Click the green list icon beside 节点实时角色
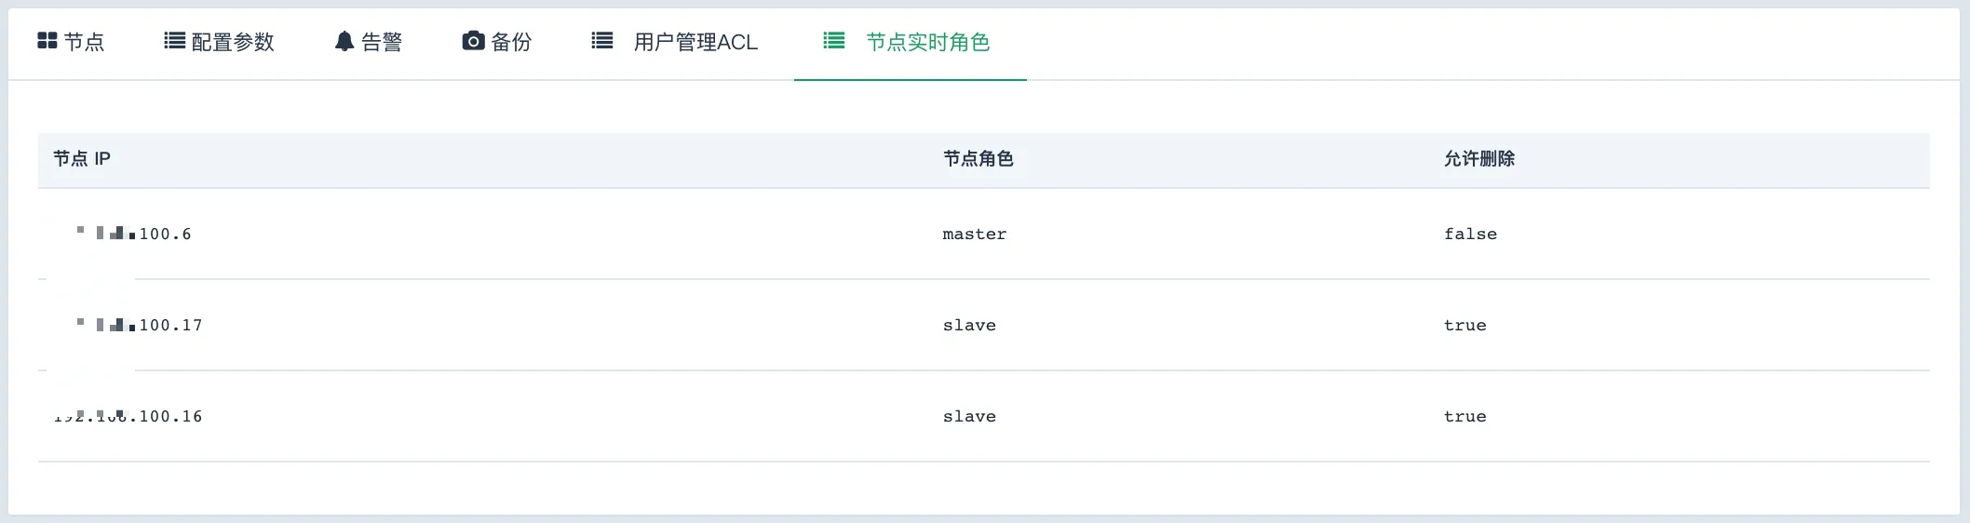 click(x=834, y=41)
